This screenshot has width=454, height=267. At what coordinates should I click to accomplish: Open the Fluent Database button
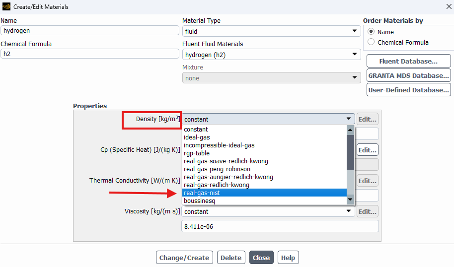(x=408, y=61)
